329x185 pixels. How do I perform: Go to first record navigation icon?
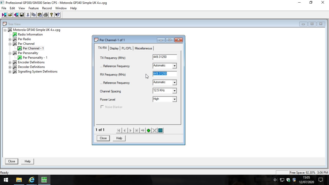[x=119, y=131]
